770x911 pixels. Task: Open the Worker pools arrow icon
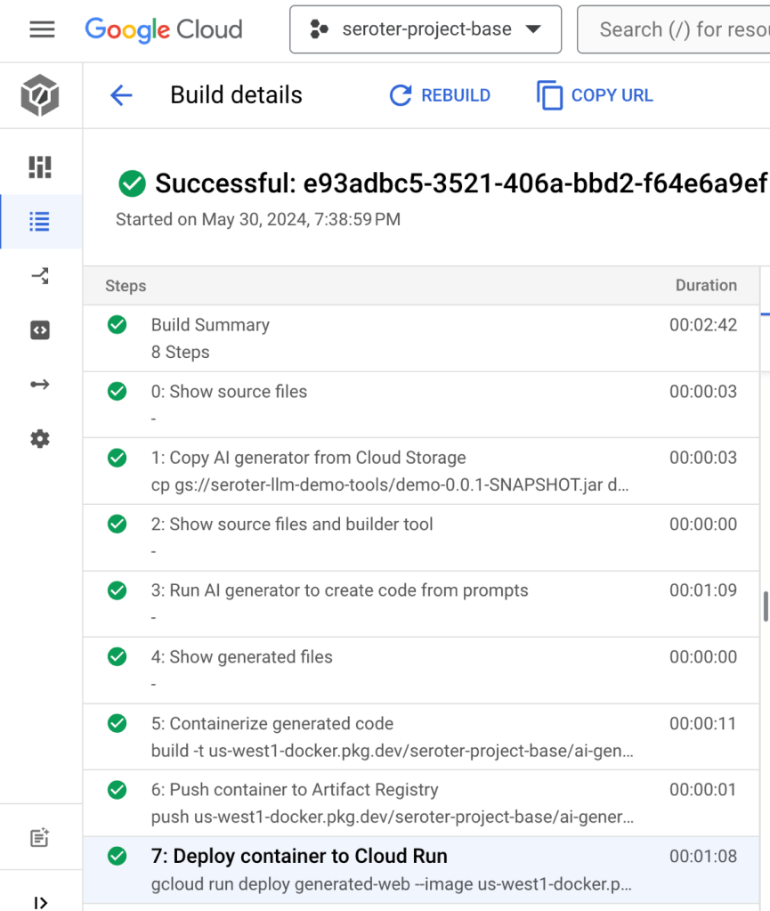click(40, 385)
